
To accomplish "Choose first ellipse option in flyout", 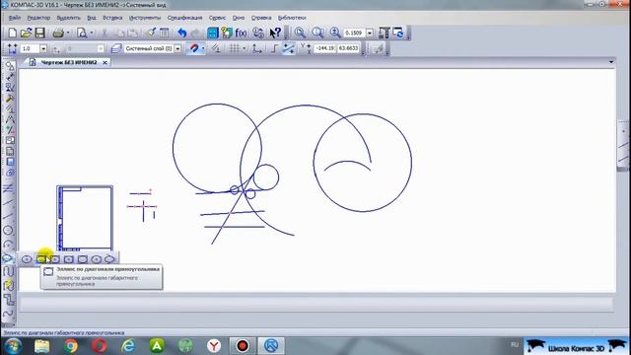I will click(27, 259).
